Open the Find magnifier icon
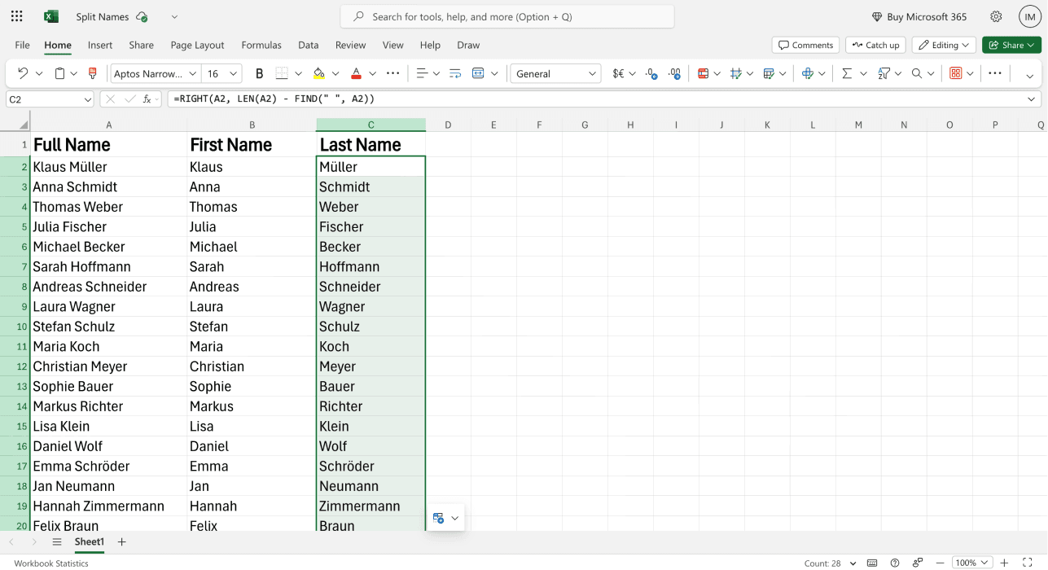Image resolution: width=1048 pixels, height=570 pixels. point(917,72)
